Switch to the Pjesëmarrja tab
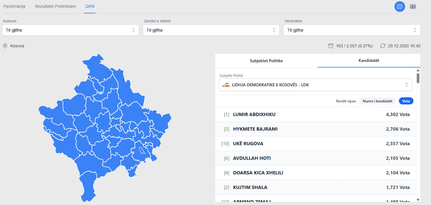The width and height of the screenshot is (431, 205). coord(14,6)
